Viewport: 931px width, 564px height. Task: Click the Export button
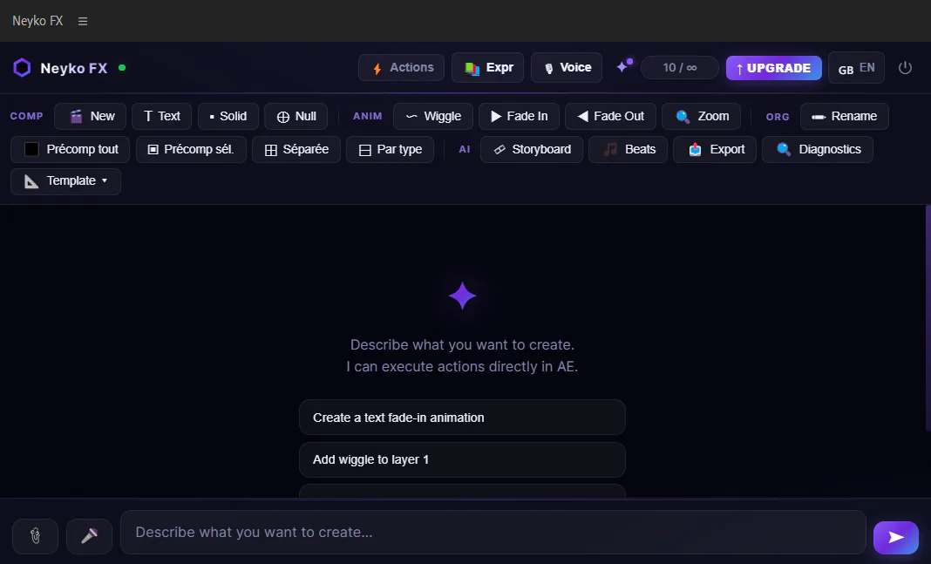715,150
